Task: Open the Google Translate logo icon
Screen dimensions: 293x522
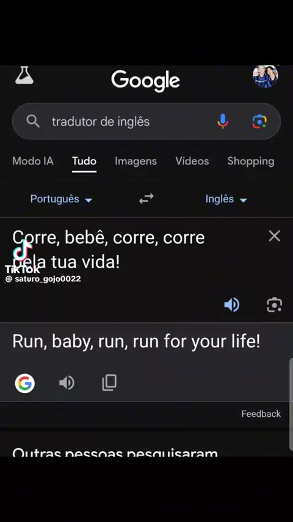Action: point(25,383)
